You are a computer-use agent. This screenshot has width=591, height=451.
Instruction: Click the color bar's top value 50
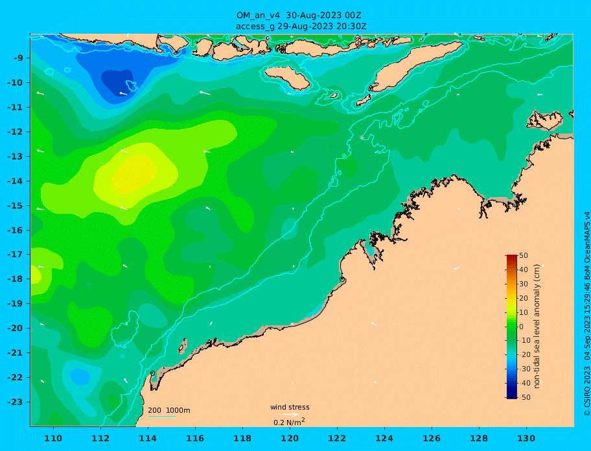[524, 255]
